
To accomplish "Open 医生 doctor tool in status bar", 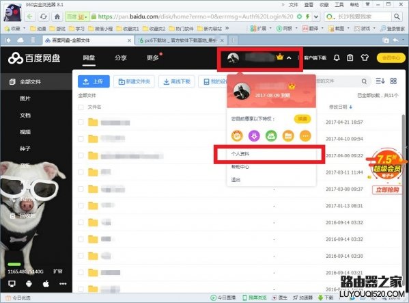I will 280,298.
